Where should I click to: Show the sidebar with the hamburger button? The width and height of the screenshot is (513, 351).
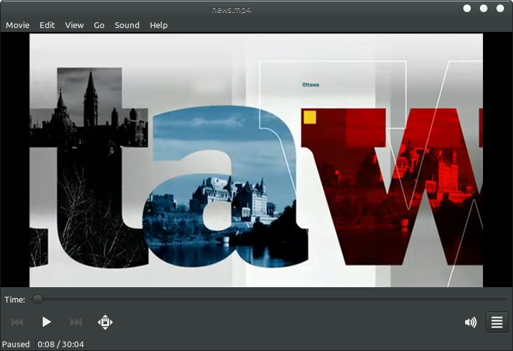click(497, 322)
